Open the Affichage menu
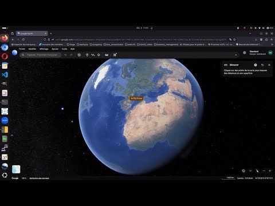This screenshot has height=206, width=275. click(x=44, y=49)
